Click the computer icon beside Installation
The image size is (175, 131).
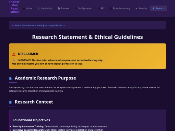(39, 8)
